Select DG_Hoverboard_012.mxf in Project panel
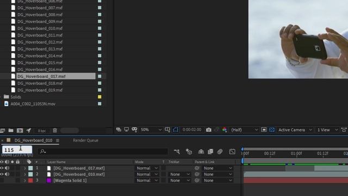This screenshot has width=348, height=196. point(40,42)
